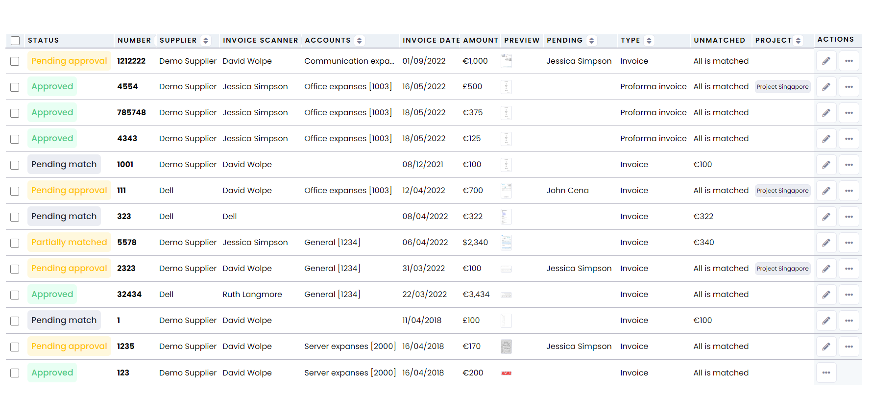Click the Amount column header
This screenshot has height=399, width=873.
(481, 40)
